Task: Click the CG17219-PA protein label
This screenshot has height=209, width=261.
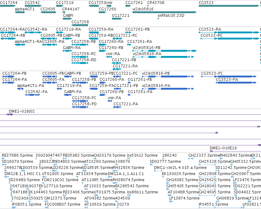Action: [69, 86]
